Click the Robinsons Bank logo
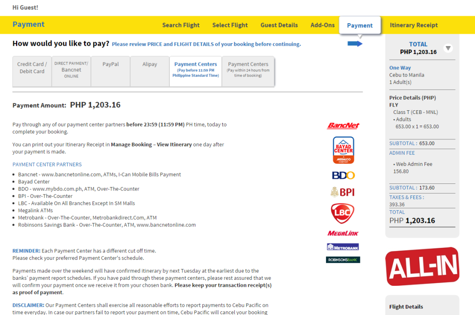This screenshot has width=475, height=315. pyautogui.click(x=343, y=259)
